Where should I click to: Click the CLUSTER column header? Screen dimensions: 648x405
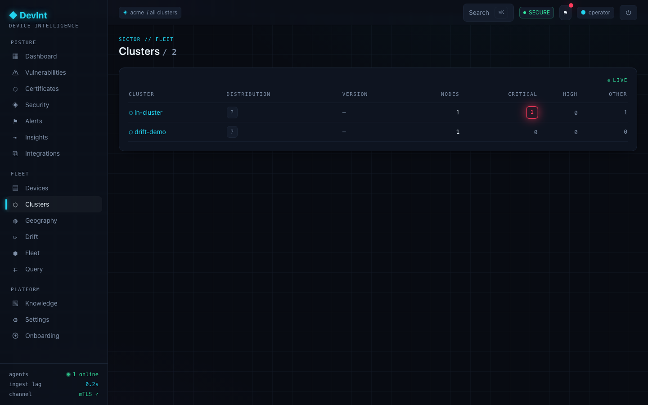click(141, 94)
